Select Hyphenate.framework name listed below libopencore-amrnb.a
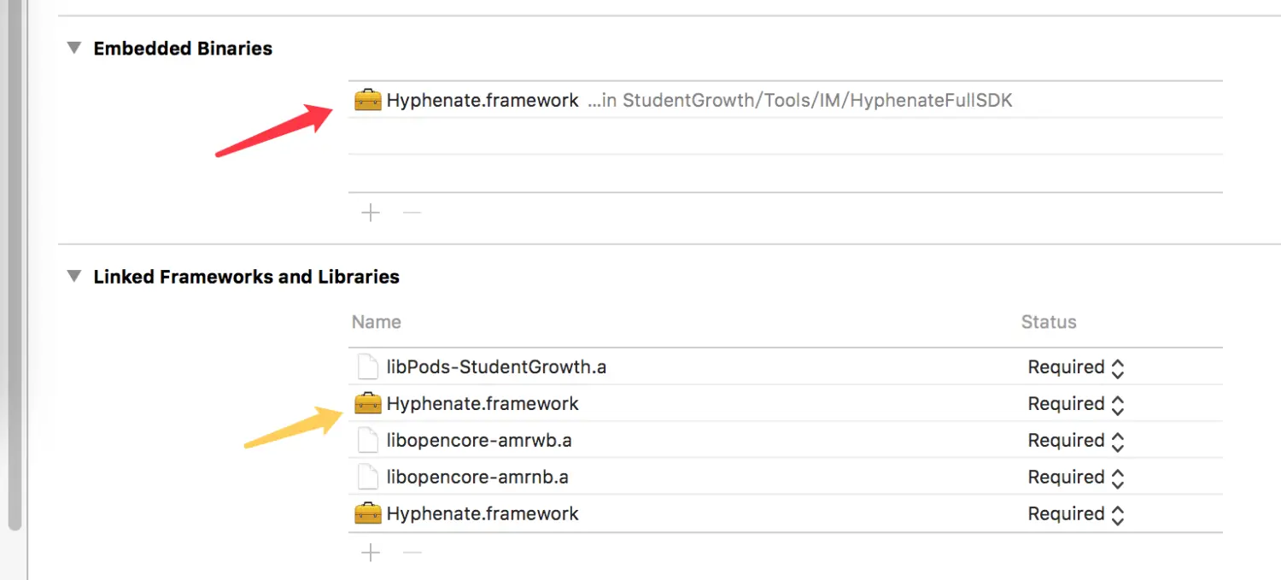 click(x=483, y=513)
